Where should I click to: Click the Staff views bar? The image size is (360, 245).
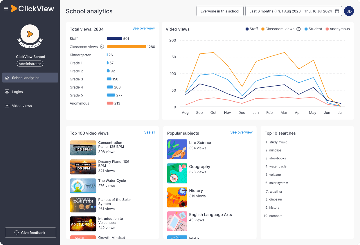tap(114, 38)
